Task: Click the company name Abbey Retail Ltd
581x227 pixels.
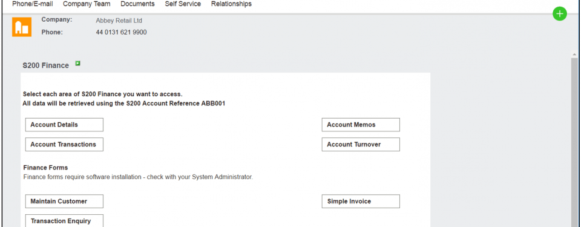Action: coord(119,21)
